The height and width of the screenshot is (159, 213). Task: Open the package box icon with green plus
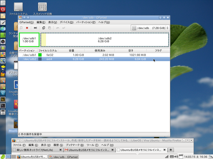pos(3,87)
